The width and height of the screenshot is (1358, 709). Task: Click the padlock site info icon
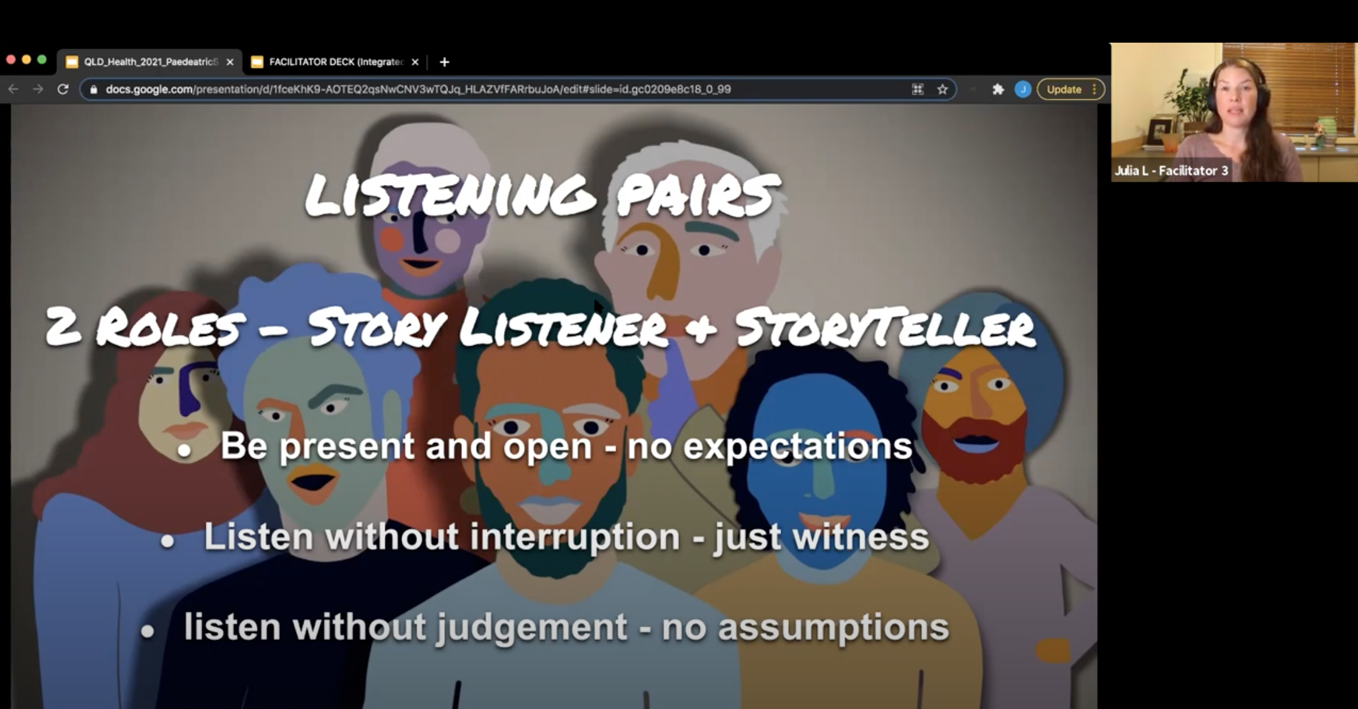(x=94, y=89)
